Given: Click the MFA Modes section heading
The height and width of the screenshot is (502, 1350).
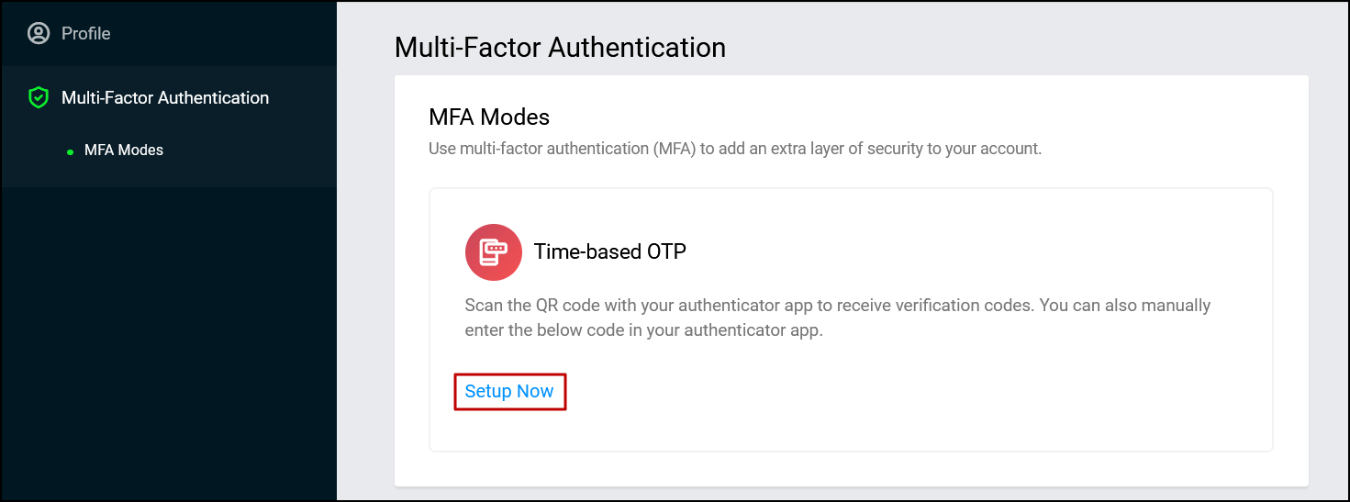Looking at the screenshot, I should 489,117.
